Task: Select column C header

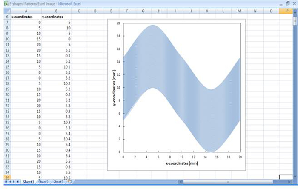Action: [79, 11]
